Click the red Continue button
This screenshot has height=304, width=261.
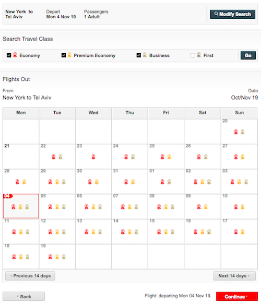pyautogui.click(x=237, y=296)
